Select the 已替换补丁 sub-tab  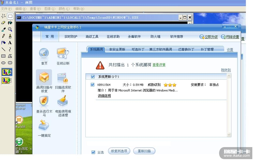pos(186,49)
